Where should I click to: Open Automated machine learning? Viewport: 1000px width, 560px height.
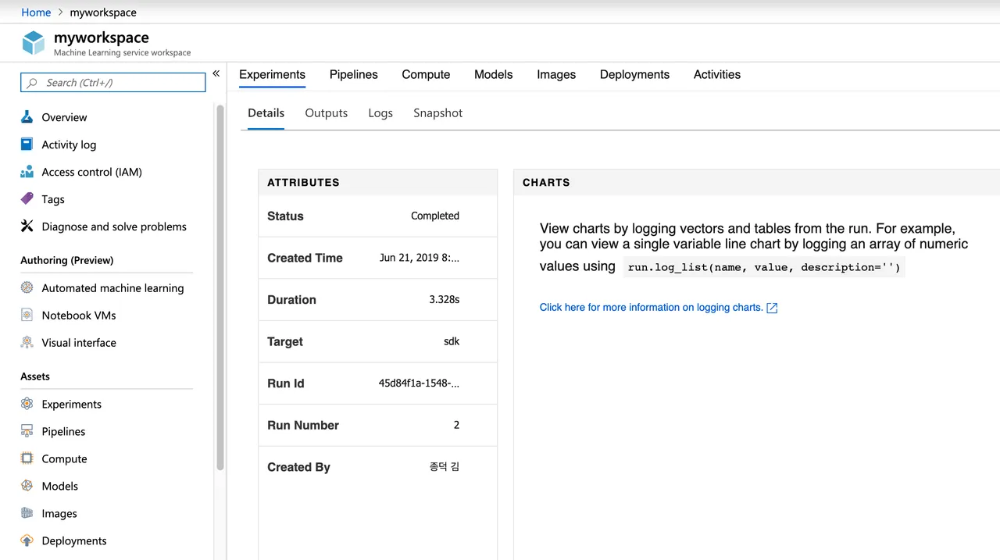coord(112,287)
